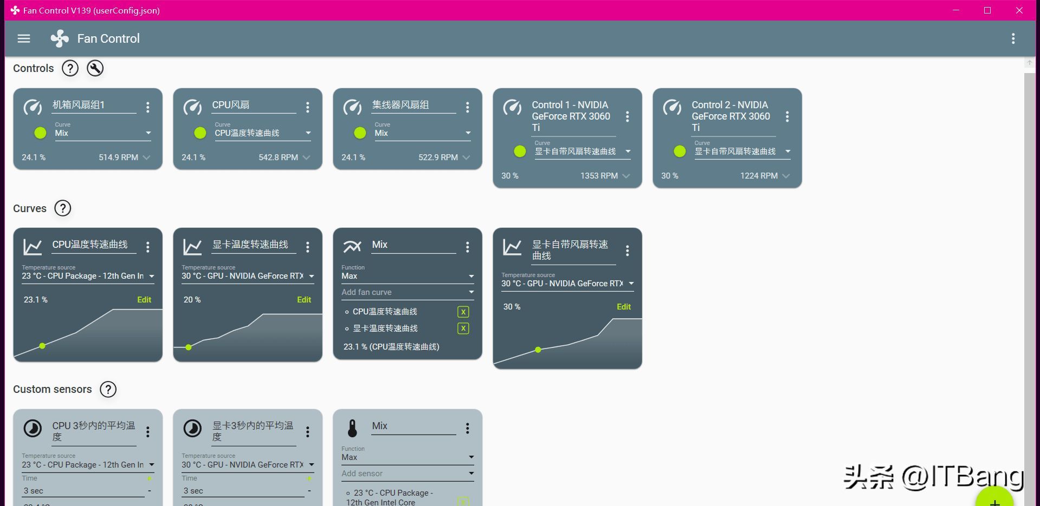
Task: Expand details chevron beside 1353 RPM
Action: [x=626, y=176]
